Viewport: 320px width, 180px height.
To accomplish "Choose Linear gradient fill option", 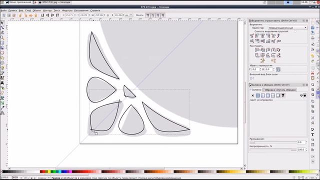I will pyautogui.click(x=262, y=95).
